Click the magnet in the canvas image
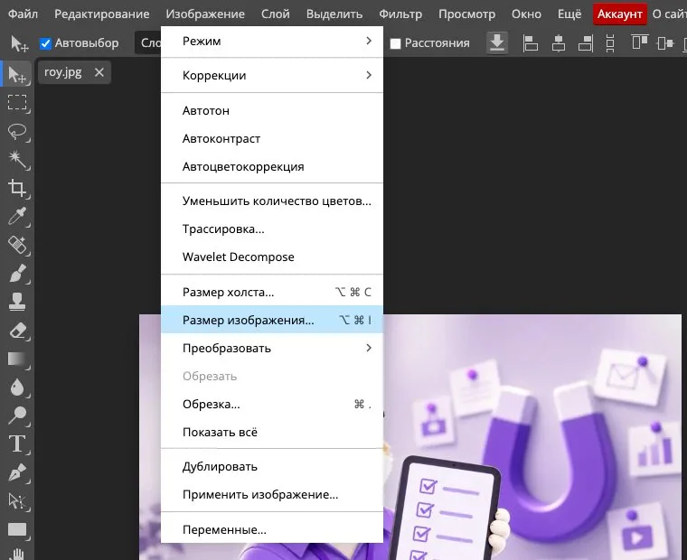The height and width of the screenshot is (560, 687). pos(552,460)
